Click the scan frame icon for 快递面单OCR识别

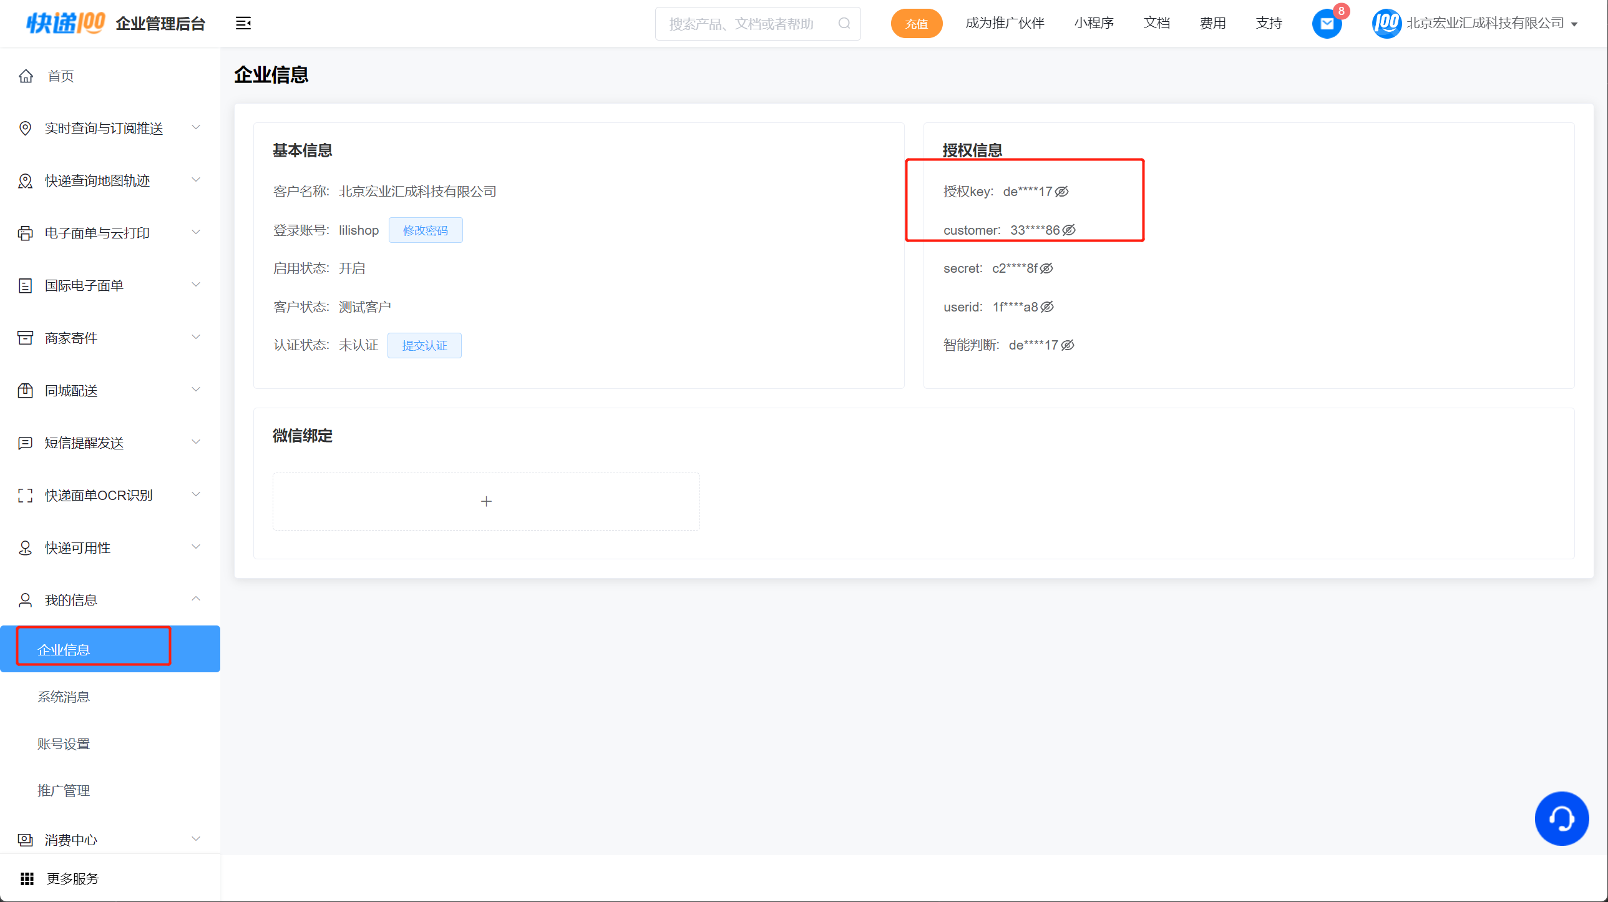click(x=26, y=496)
